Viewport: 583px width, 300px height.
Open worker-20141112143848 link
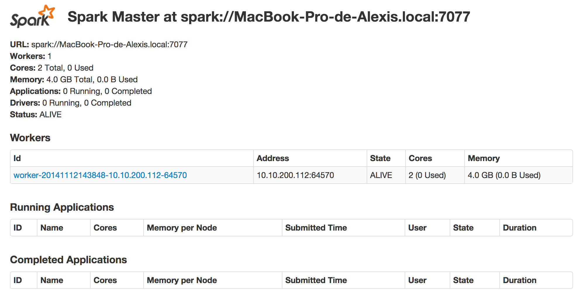pyautogui.click(x=100, y=175)
